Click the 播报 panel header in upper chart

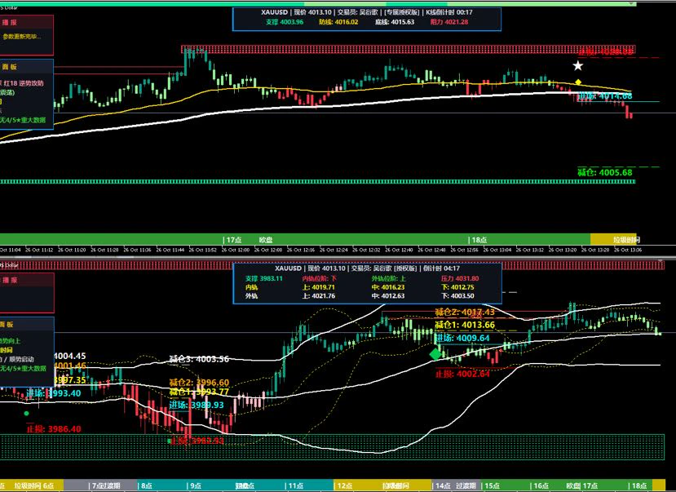click(x=10, y=22)
